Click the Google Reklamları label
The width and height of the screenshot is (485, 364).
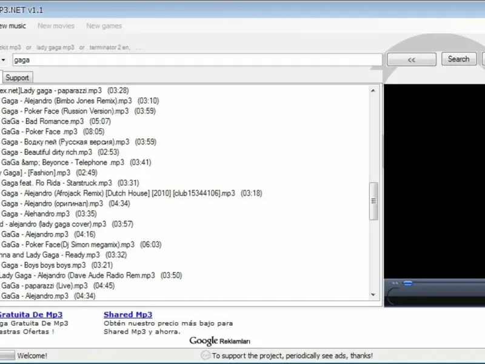[x=219, y=341]
